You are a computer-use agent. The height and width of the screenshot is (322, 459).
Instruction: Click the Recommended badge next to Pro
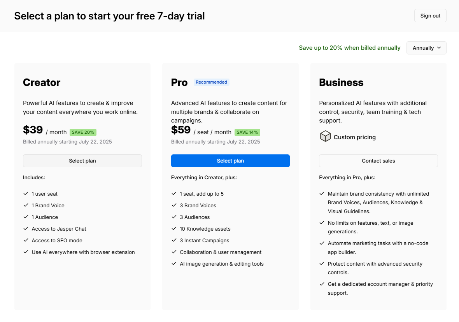pyautogui.click(x=211, y=82)
